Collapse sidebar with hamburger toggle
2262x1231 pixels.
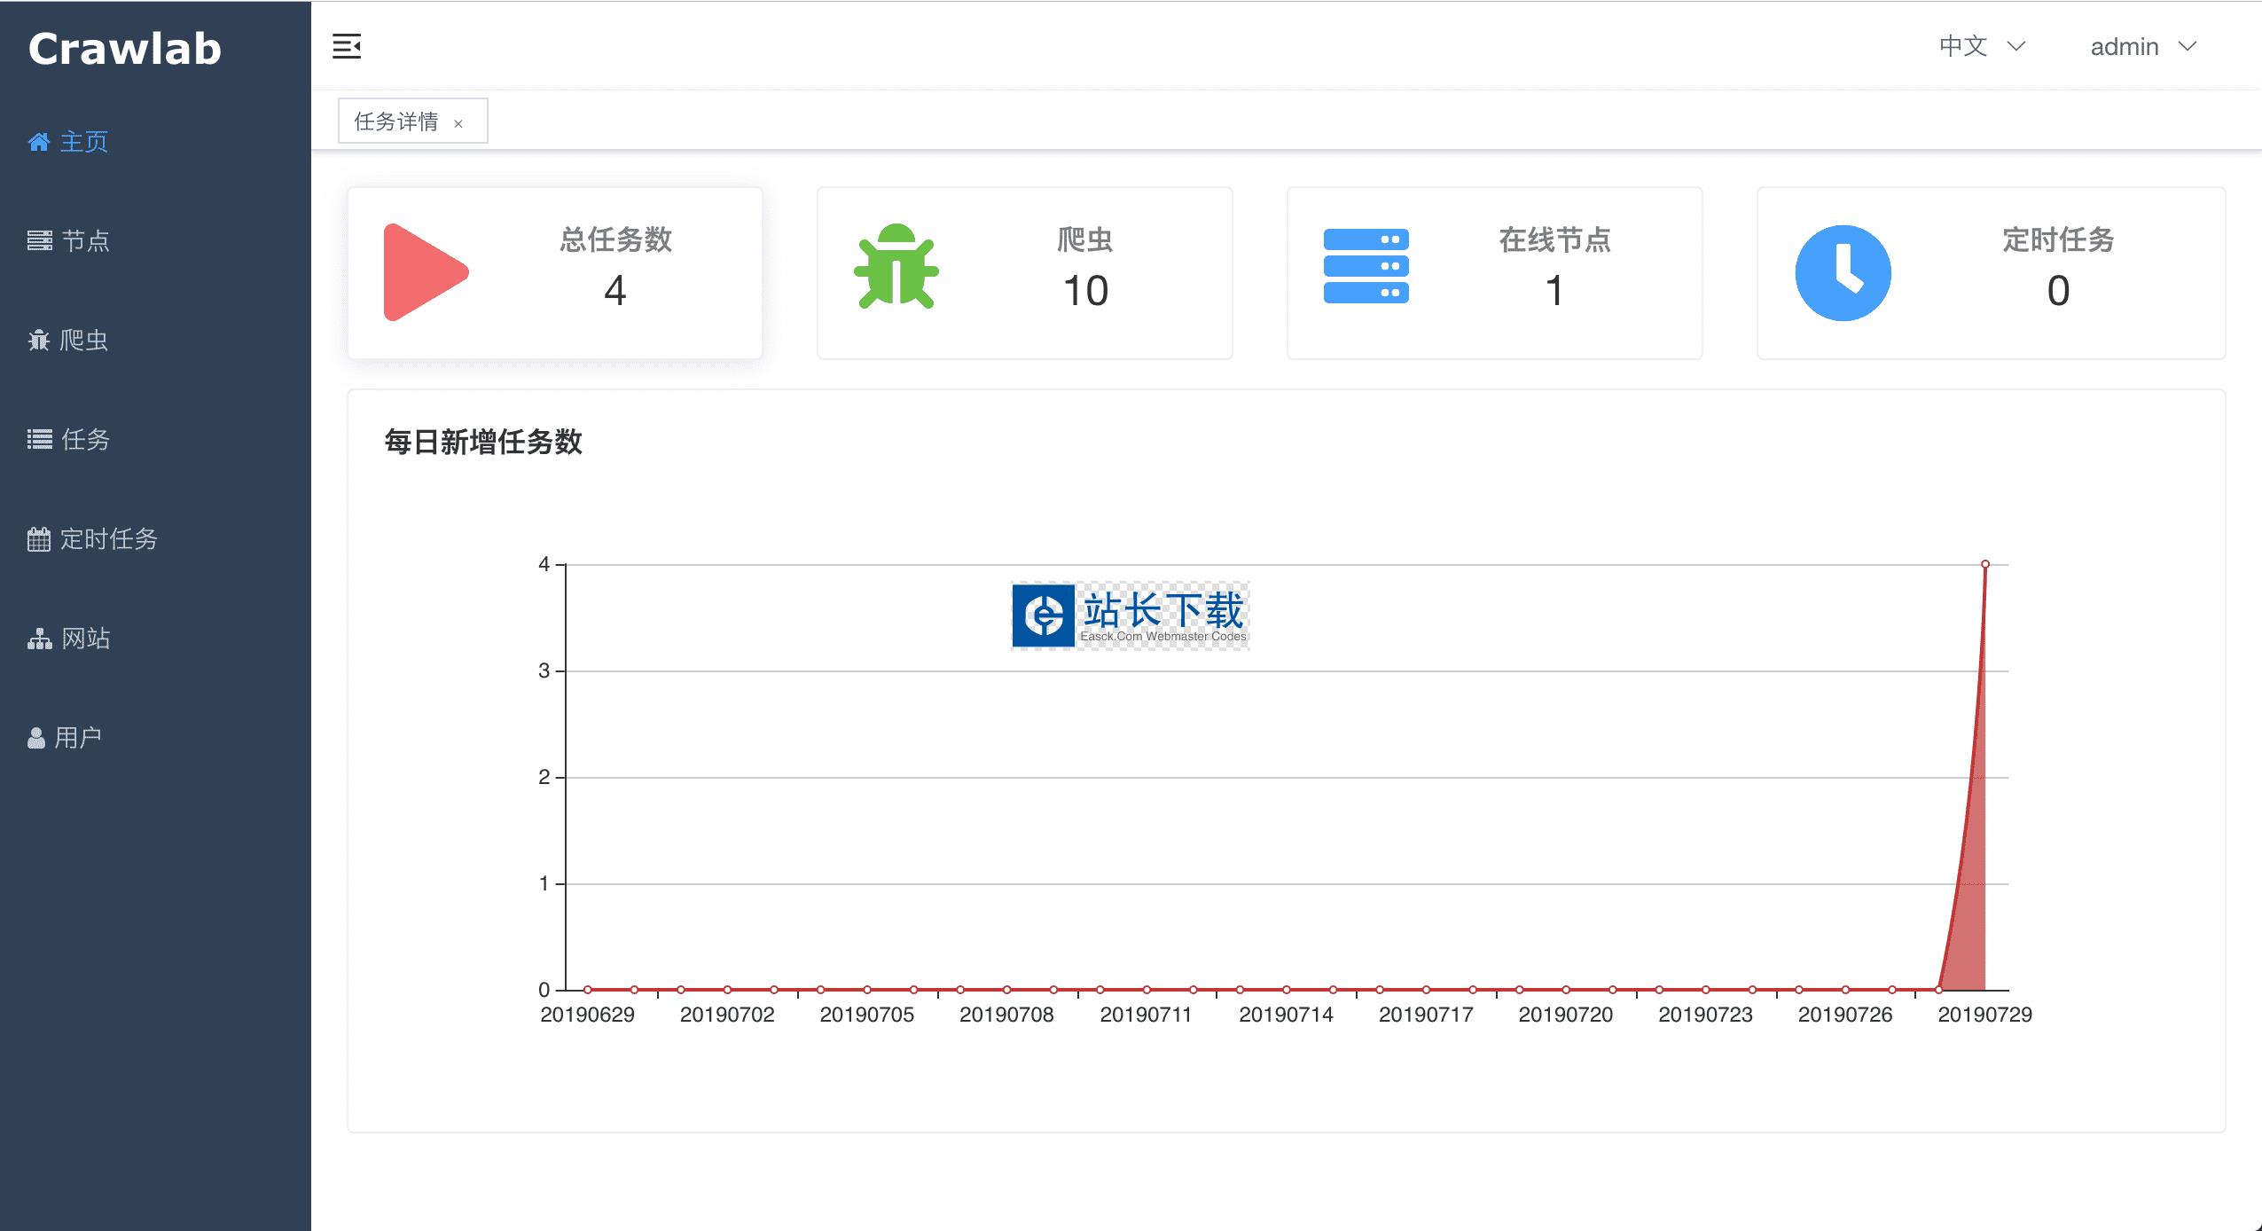pyautogui.click(x=347, y=46)
